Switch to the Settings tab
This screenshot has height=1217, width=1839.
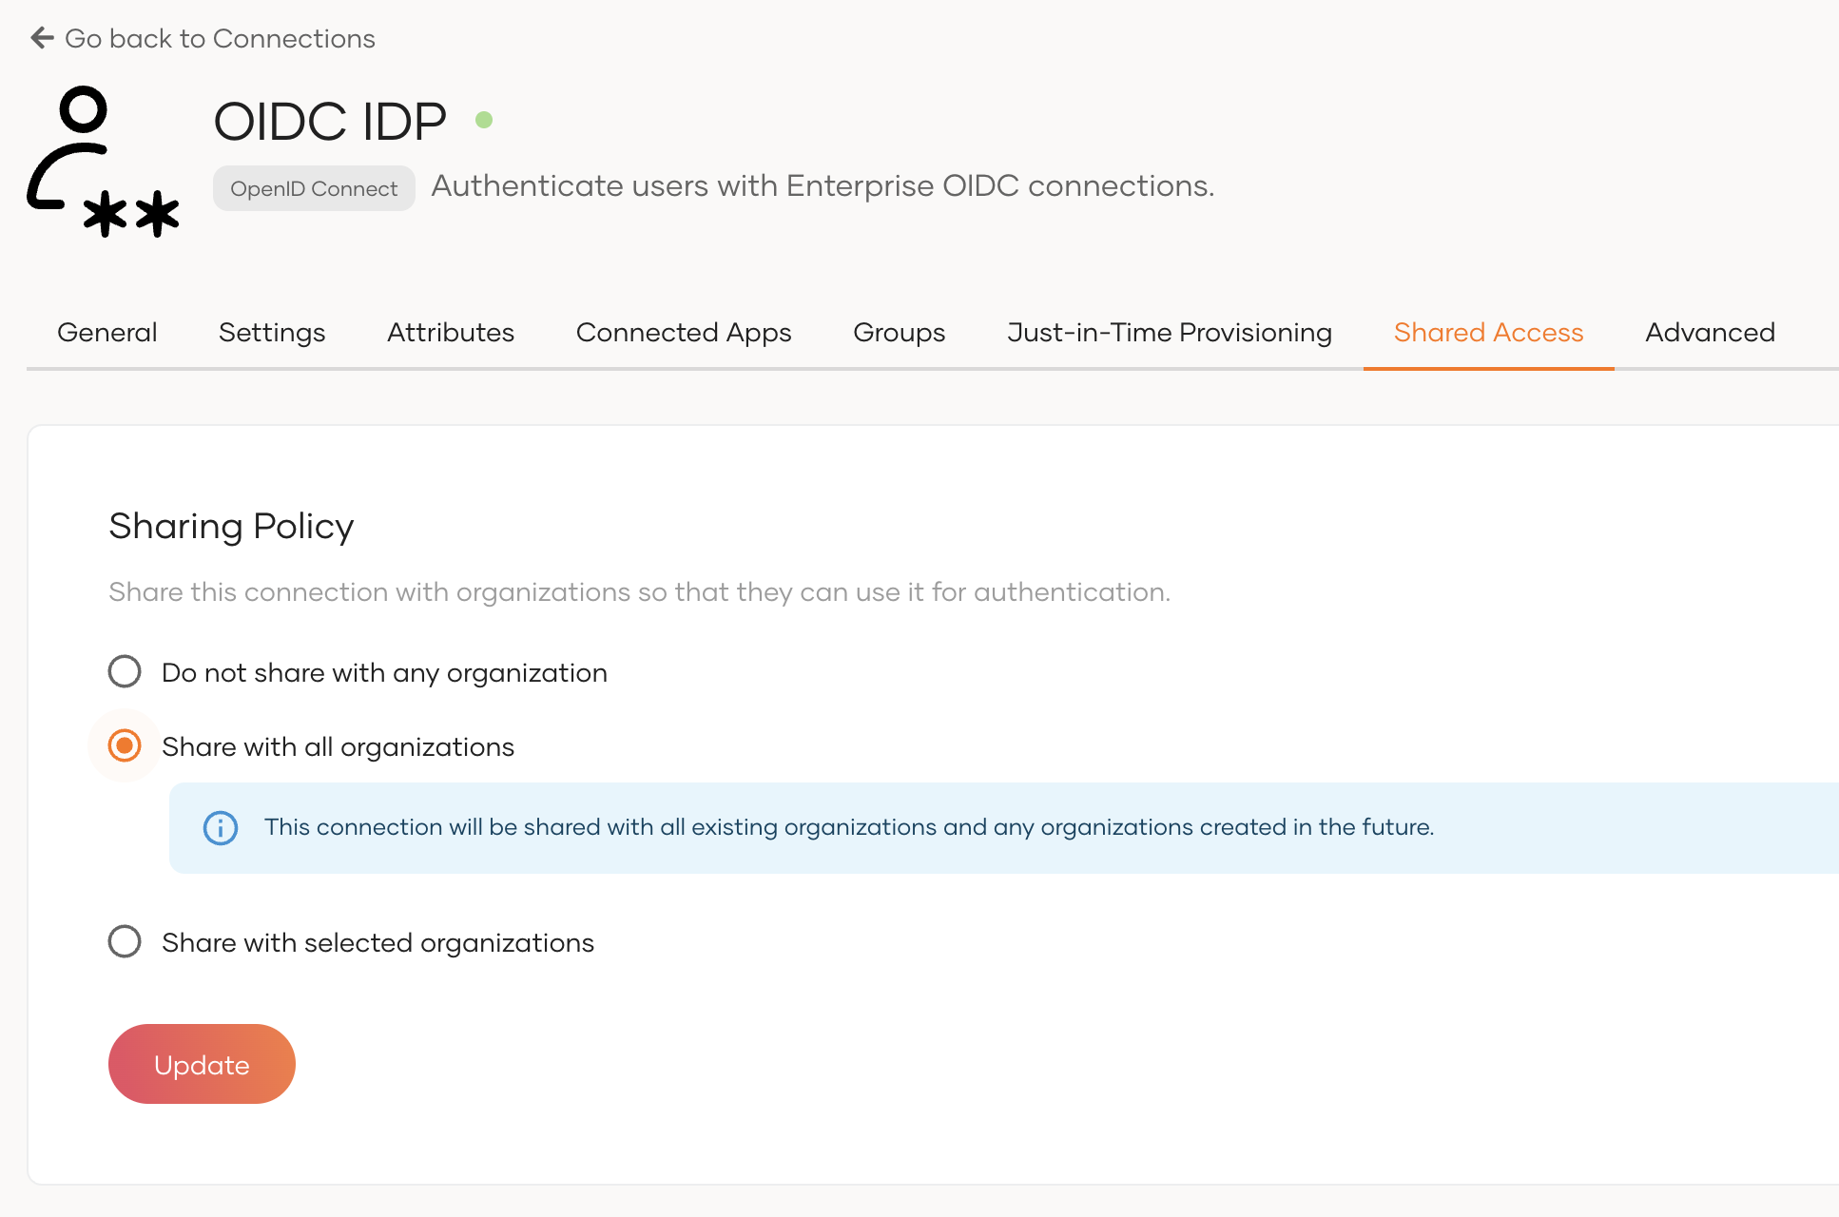[x=272, y=333]
